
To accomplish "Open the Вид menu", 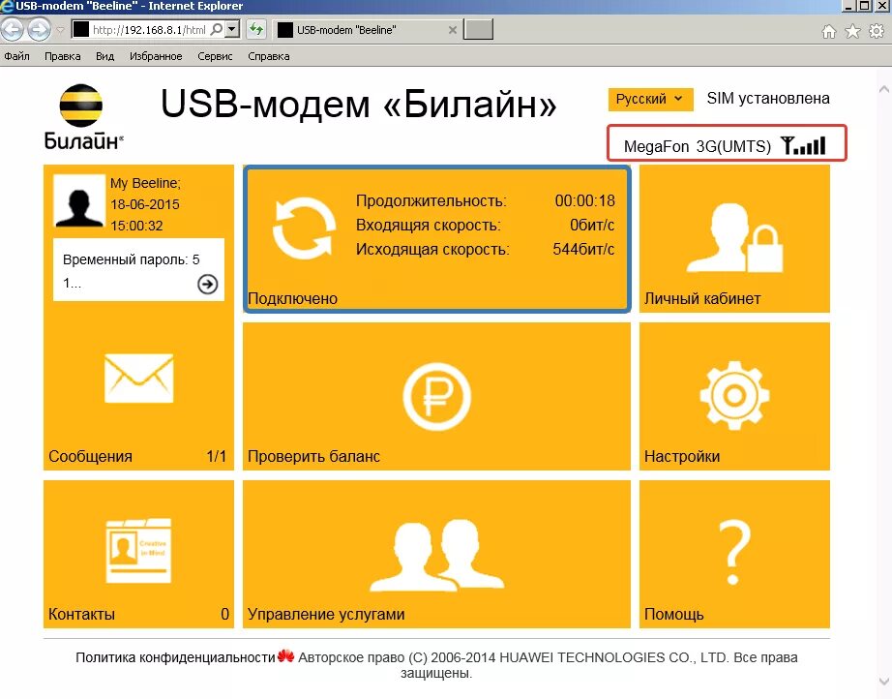I will 104,56.
